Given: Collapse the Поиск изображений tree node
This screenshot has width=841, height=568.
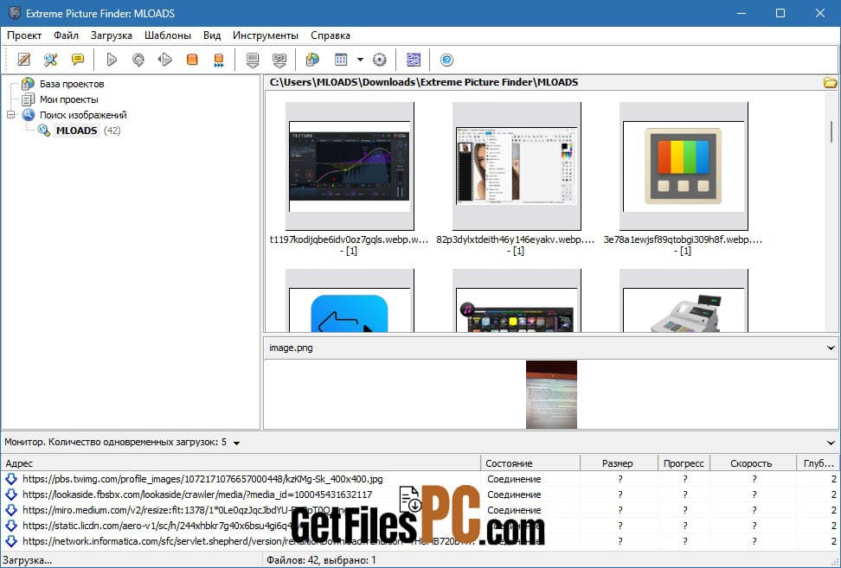Looking at the screenshot, I should [x=10, y=115].
